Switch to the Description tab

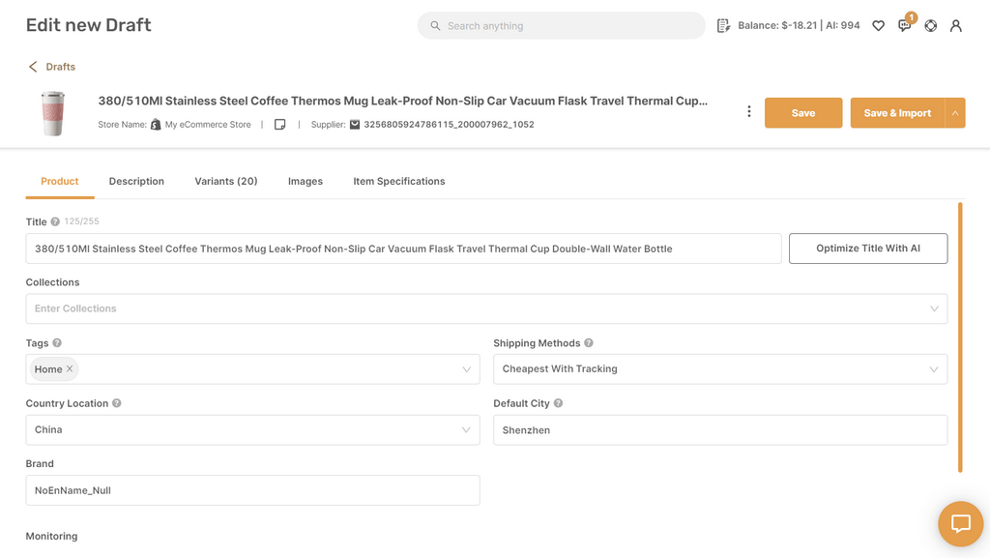tap(136, 181)
